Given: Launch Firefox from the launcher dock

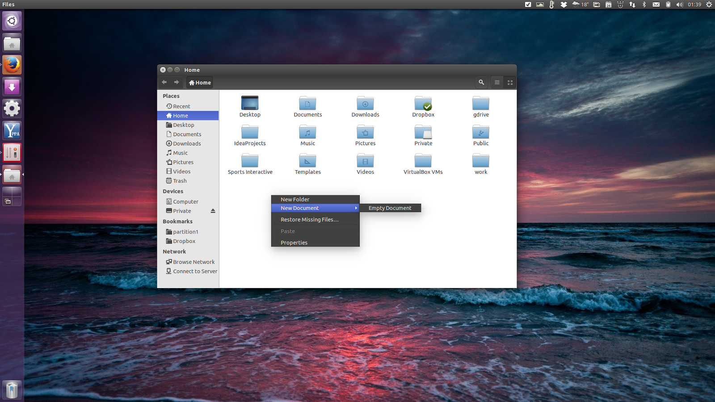Looking at the screenshot, I should coord(12,64).
